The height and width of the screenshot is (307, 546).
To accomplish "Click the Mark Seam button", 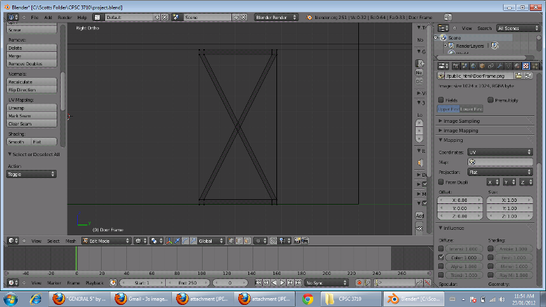I will point(31,115).
